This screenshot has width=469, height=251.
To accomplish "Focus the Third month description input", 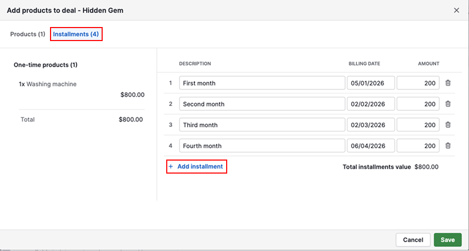I will [262, 125].
